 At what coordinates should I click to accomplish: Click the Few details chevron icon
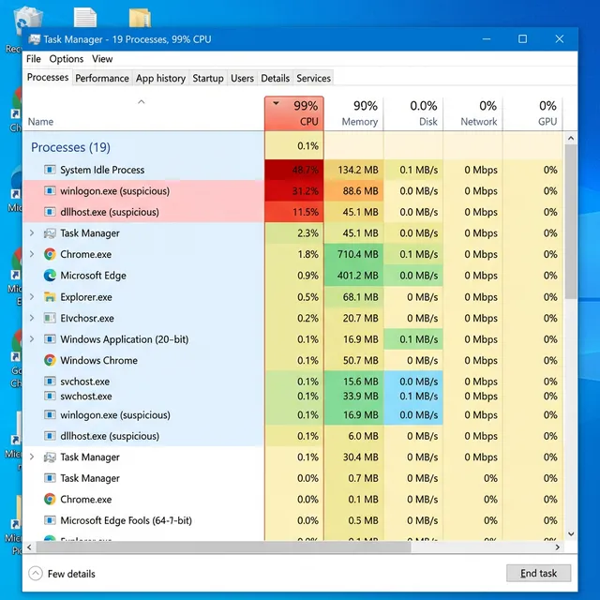pyautogui.click(x=36, y=574)
